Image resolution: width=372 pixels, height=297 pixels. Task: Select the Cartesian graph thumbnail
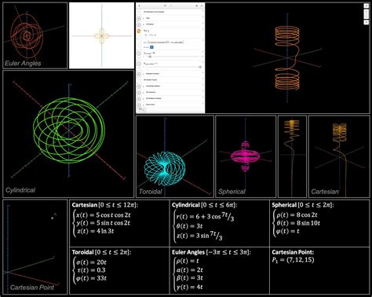pos(339,156)
